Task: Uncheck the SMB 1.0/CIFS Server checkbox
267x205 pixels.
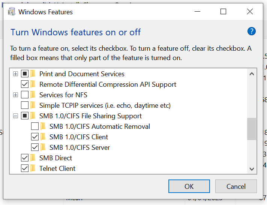Action: [x=35, y=147]
